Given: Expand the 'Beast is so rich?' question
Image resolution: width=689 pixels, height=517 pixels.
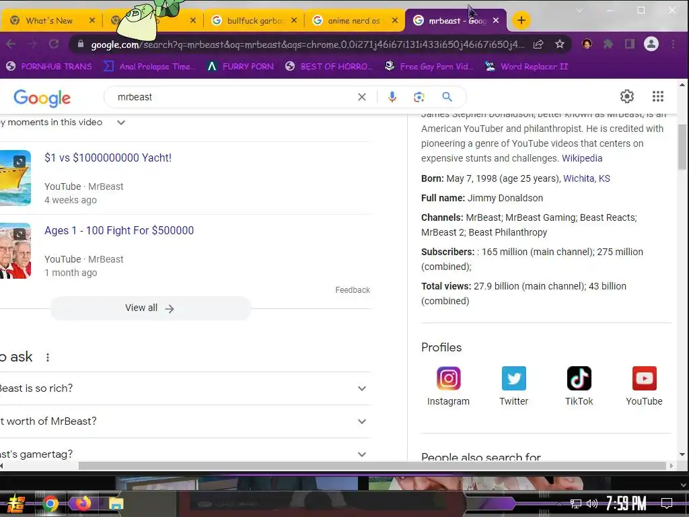Looking at the screenshot, I should tap(184, 388).
